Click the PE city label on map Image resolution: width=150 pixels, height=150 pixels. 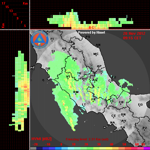(x=114, y=77)
